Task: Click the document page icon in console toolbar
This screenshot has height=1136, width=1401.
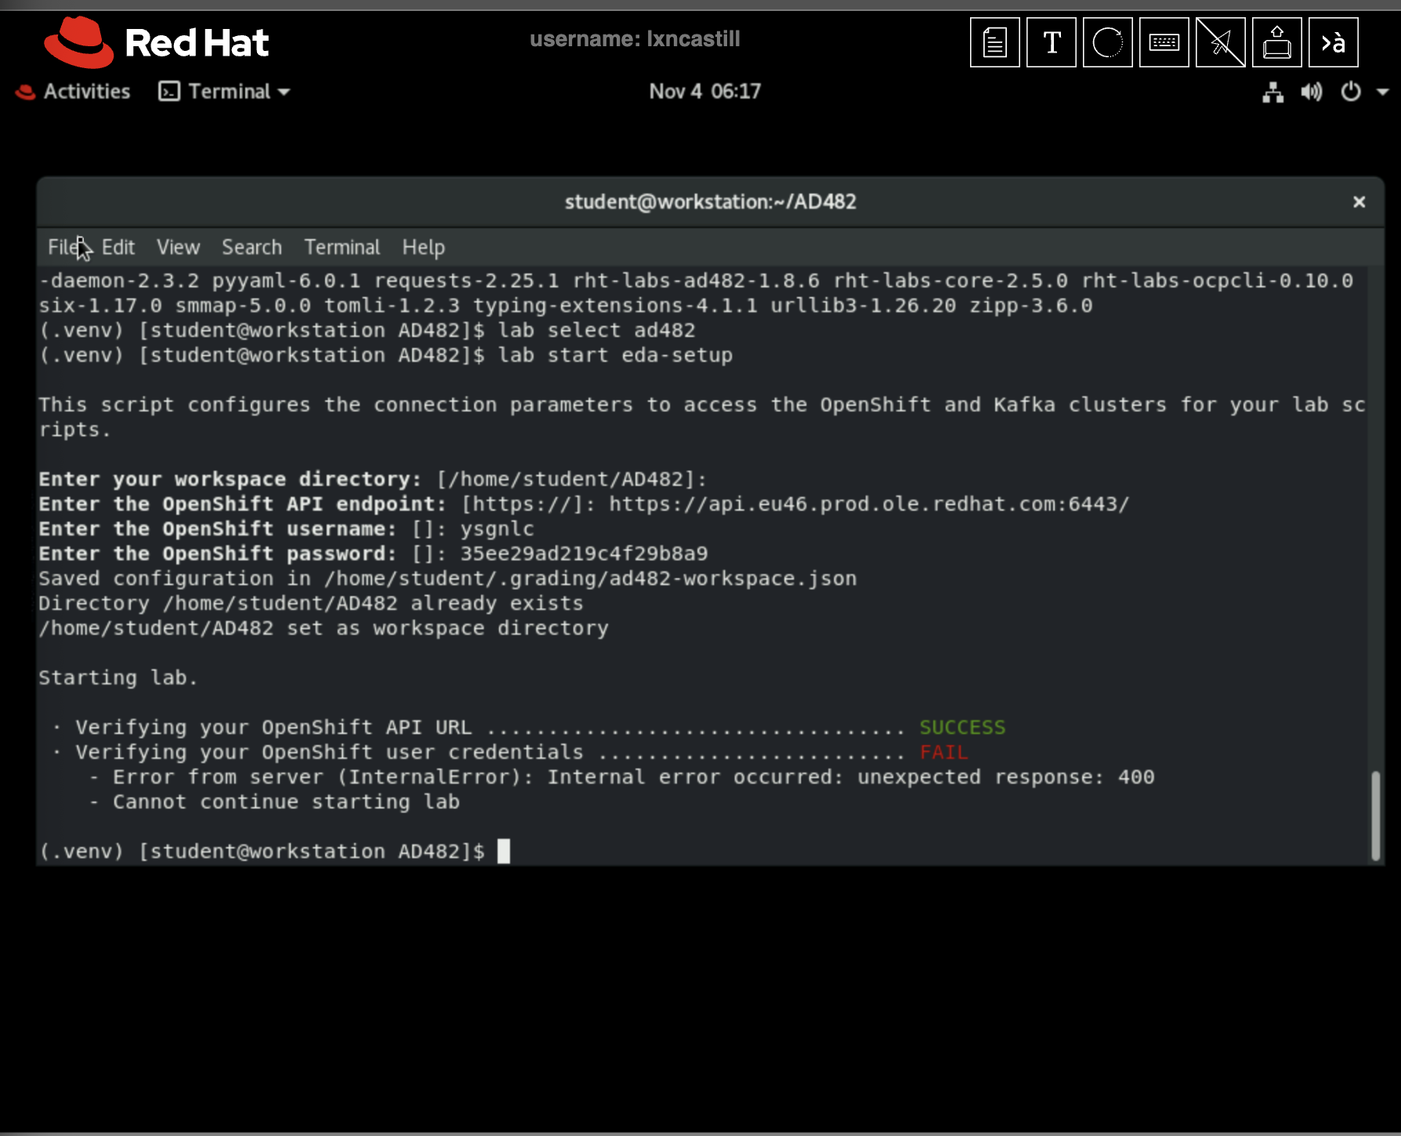Action: [994, 42]
